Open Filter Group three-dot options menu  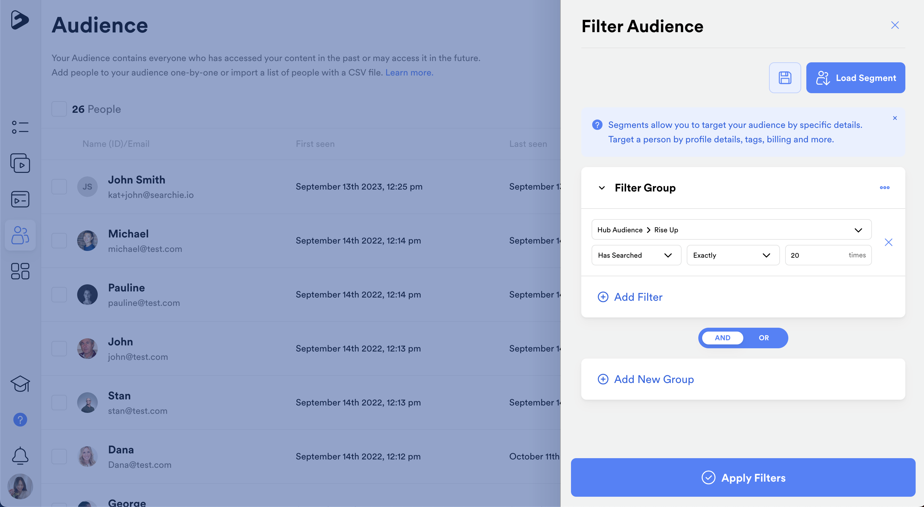click(x=884, y=188)
